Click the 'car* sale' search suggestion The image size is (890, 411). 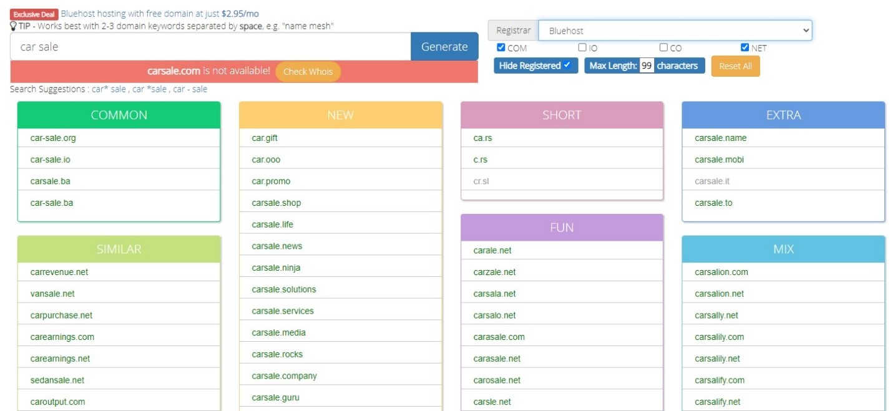(x=109, y=89)
